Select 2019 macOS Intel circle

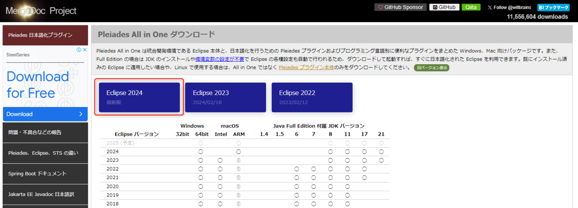220,195
